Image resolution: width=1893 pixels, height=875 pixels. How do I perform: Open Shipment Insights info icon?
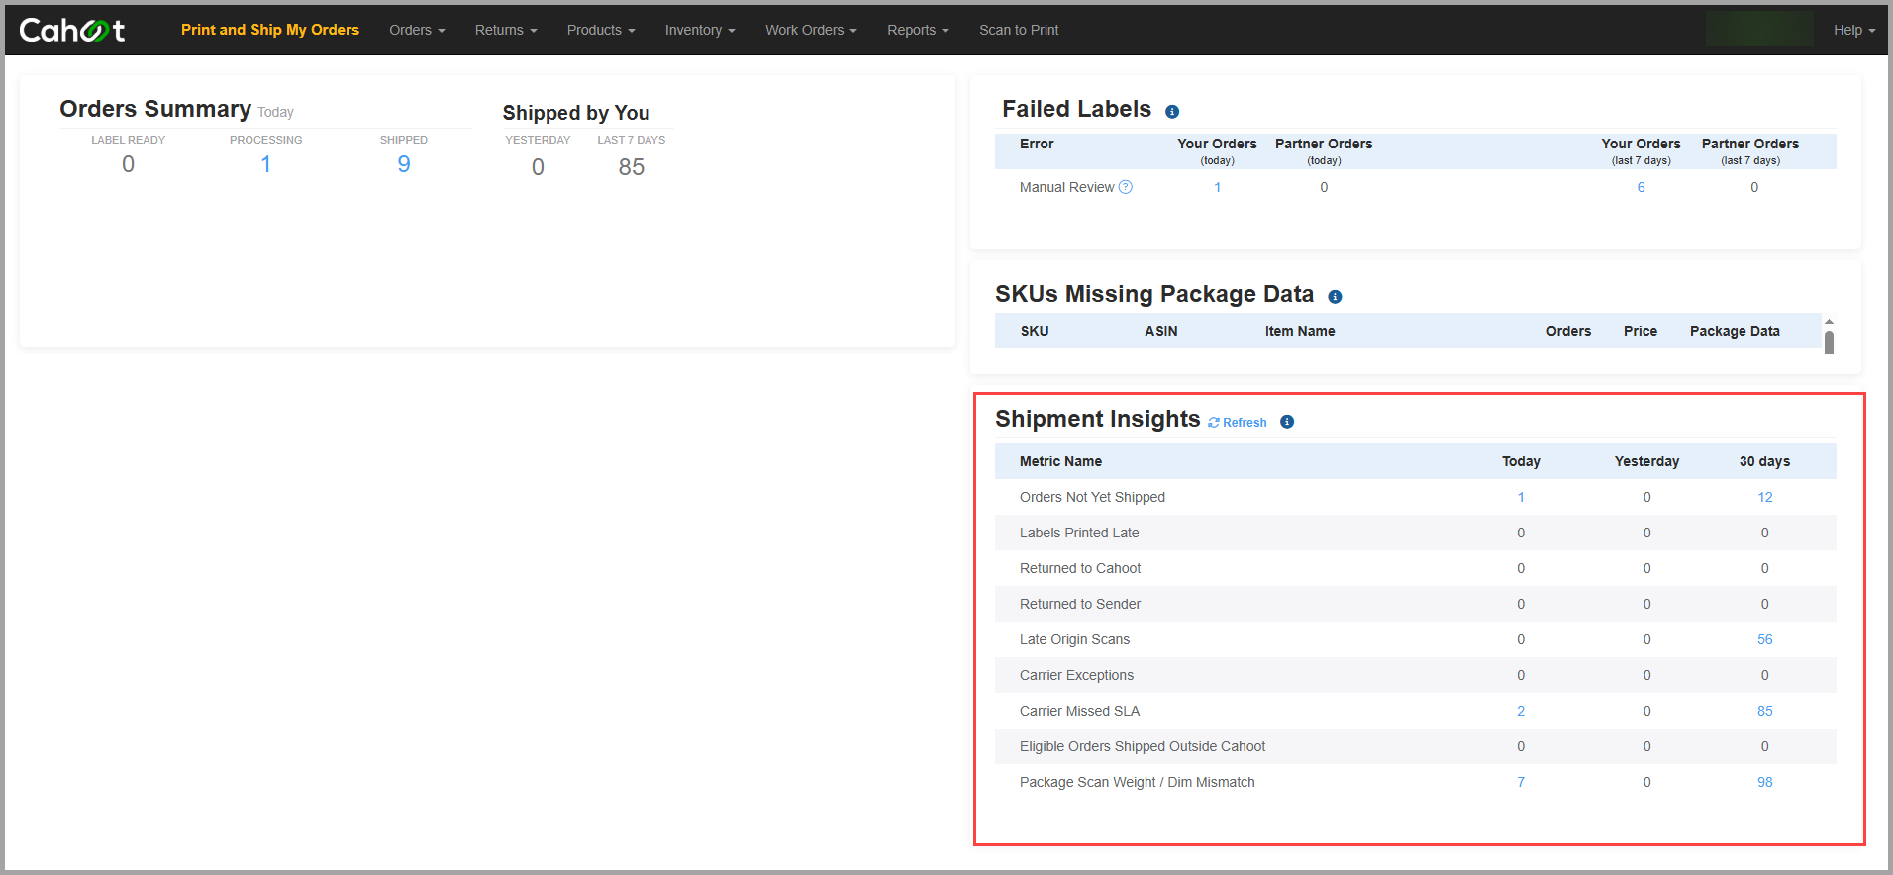[1287, 422]
